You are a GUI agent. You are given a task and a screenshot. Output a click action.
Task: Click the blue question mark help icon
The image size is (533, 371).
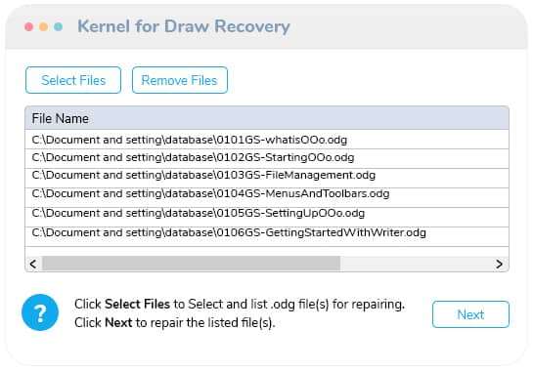(x=40, y=312)
